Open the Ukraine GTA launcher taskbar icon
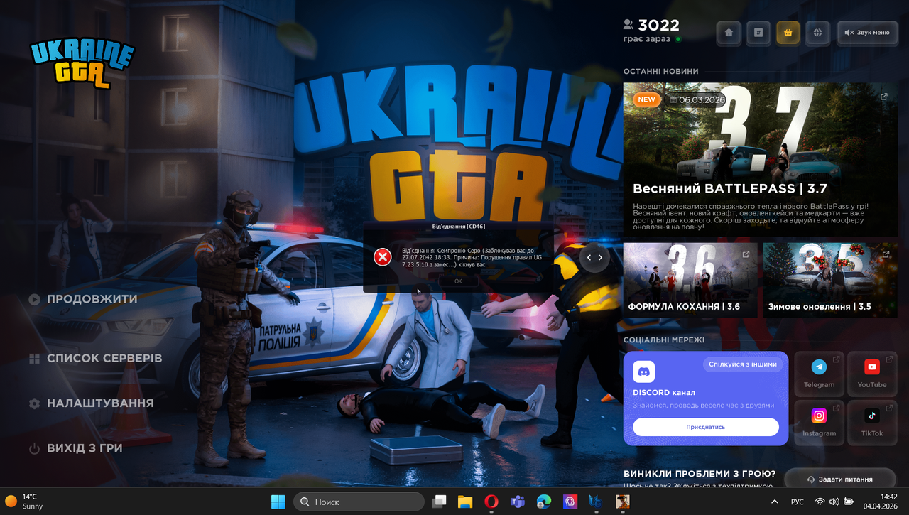The image size is (909, 515). pos(596,502)
